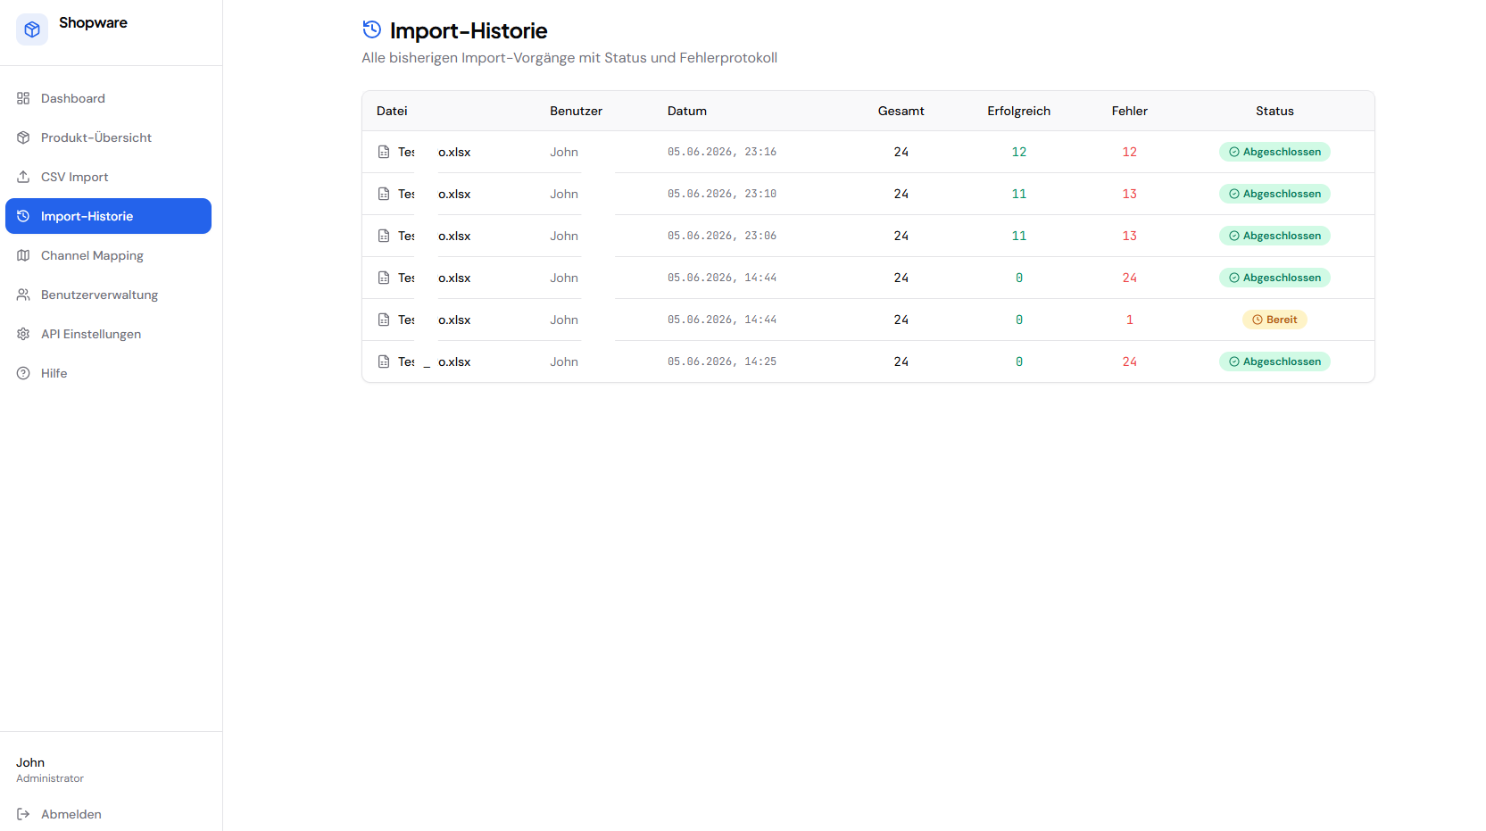Open CSV Import section

[x=108, y=177]
